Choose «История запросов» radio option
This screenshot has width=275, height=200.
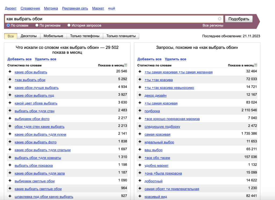[69, 25]
